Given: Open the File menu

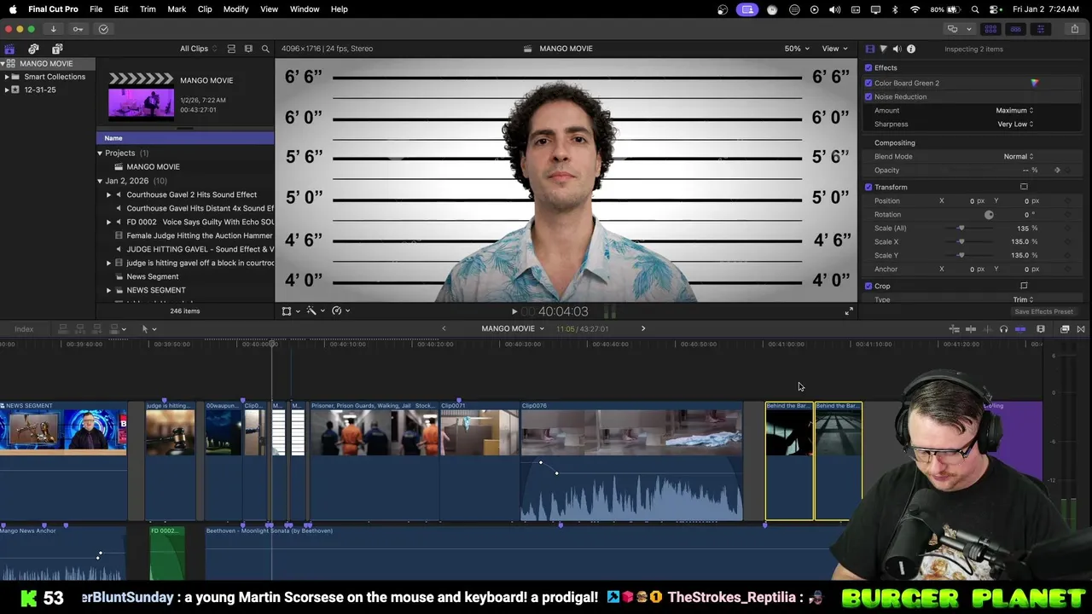Looking at the screenshot, I should pyautogui.click(x=96, y=9).
